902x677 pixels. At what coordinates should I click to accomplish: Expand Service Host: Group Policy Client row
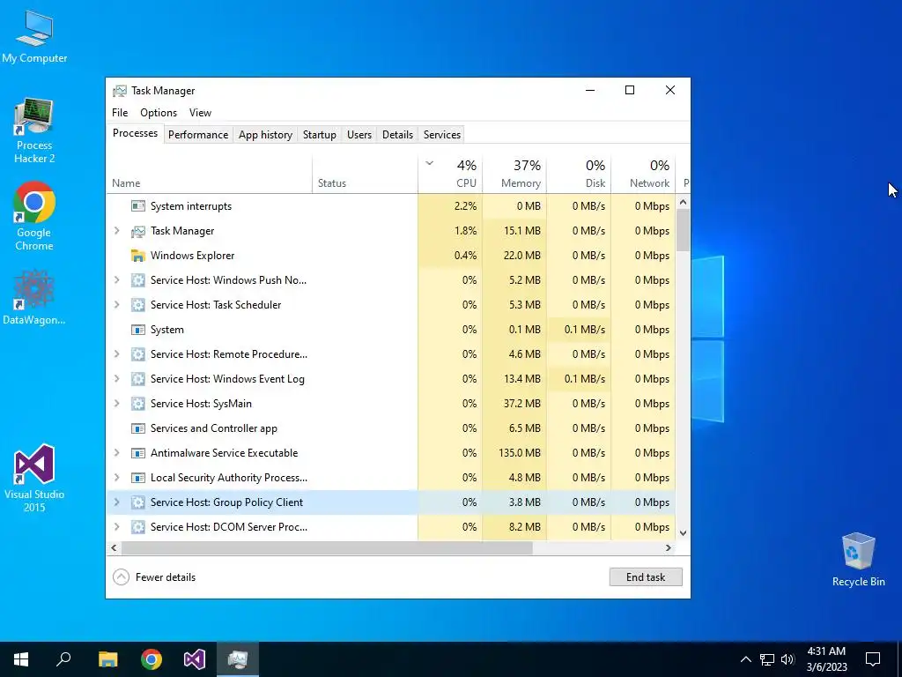(x=117, y=502)
